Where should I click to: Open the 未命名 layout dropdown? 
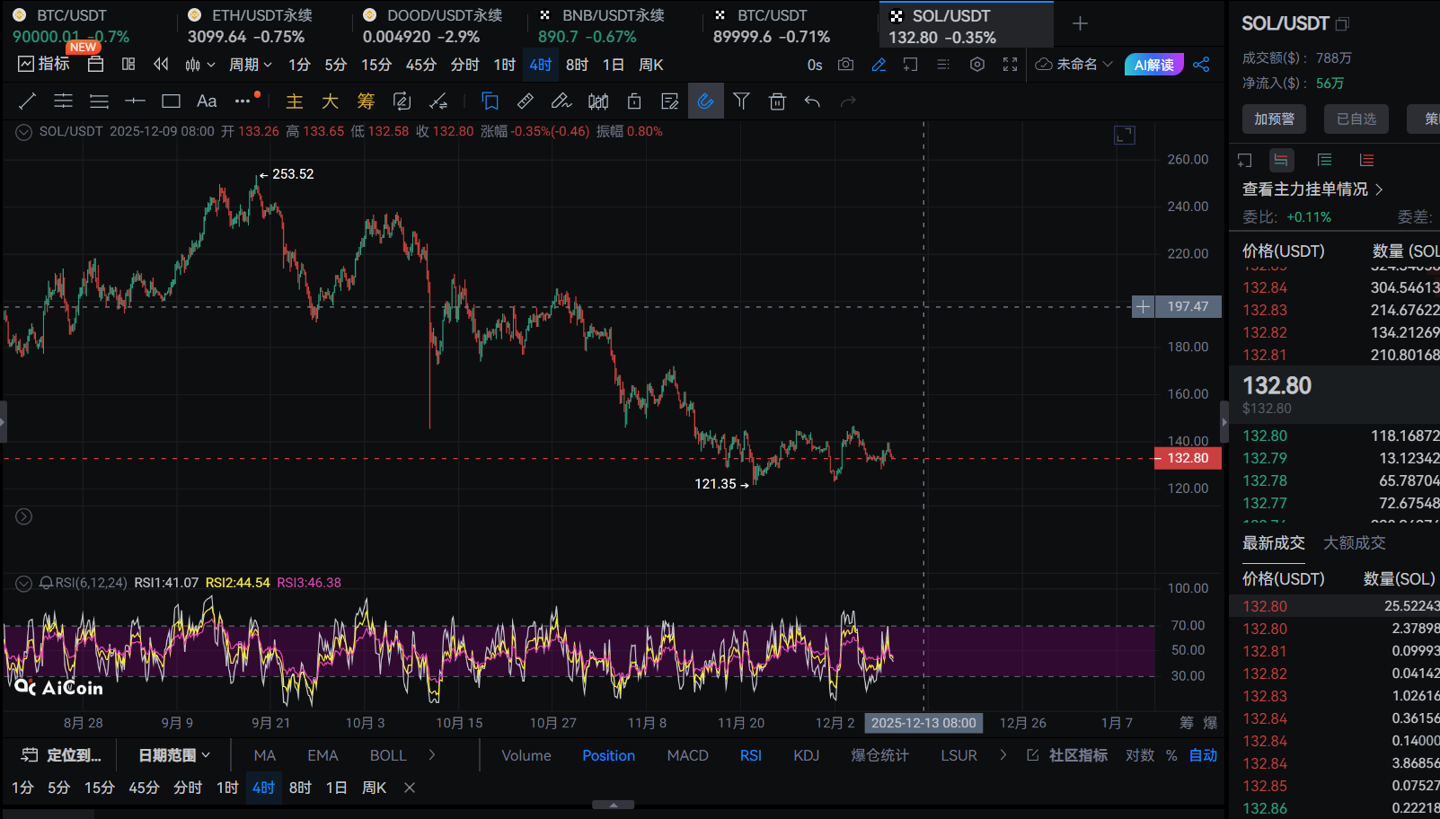1074,65
